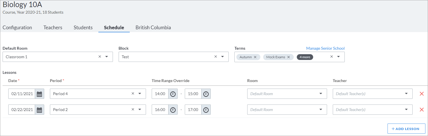
Task: Expand the Block dropdown showing Test
Action: tap(222, 57)
